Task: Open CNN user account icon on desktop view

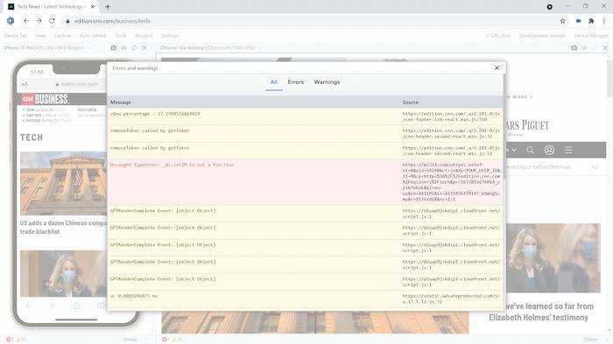Action: click(x=549, y=150)
